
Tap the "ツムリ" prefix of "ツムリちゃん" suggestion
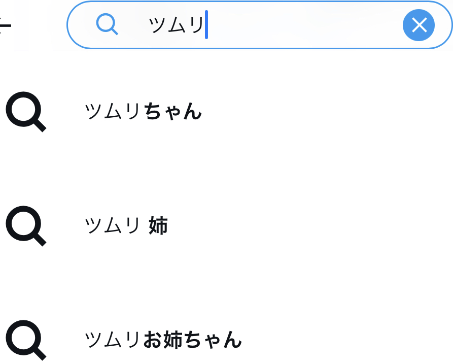click(113, 112)
